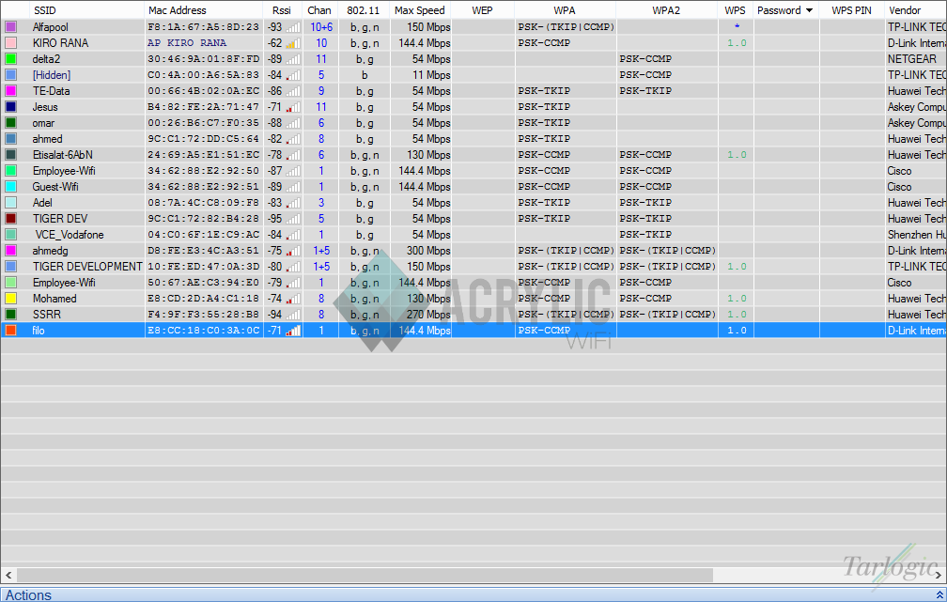Click the yellow swatch for Mohamed network

[x=11, y=299]
